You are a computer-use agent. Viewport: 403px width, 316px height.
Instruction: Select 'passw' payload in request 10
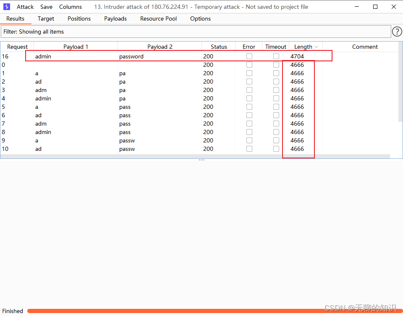(127, 149)
